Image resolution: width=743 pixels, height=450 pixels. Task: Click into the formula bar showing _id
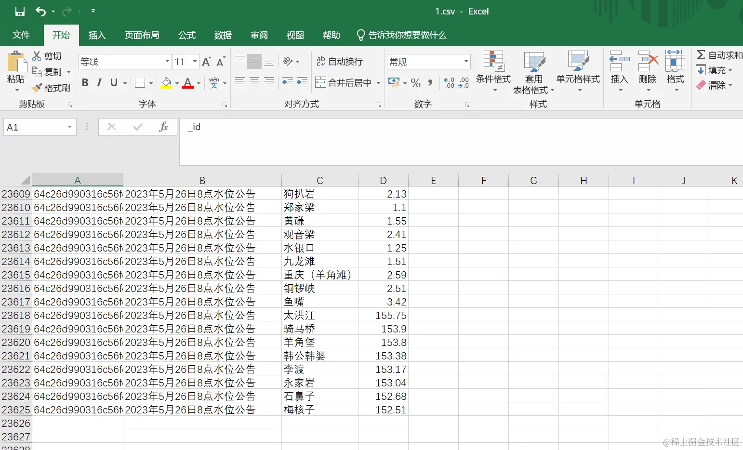461,142
